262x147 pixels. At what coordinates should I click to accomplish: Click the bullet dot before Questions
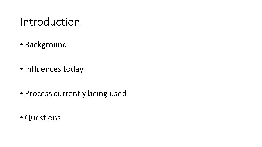tap(22, 118)
